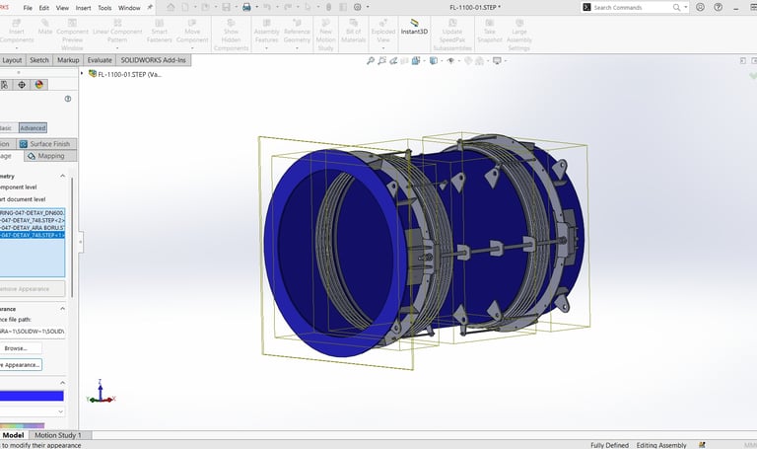Click the Hide/Show Items eye icon

[x=450, y=60]
